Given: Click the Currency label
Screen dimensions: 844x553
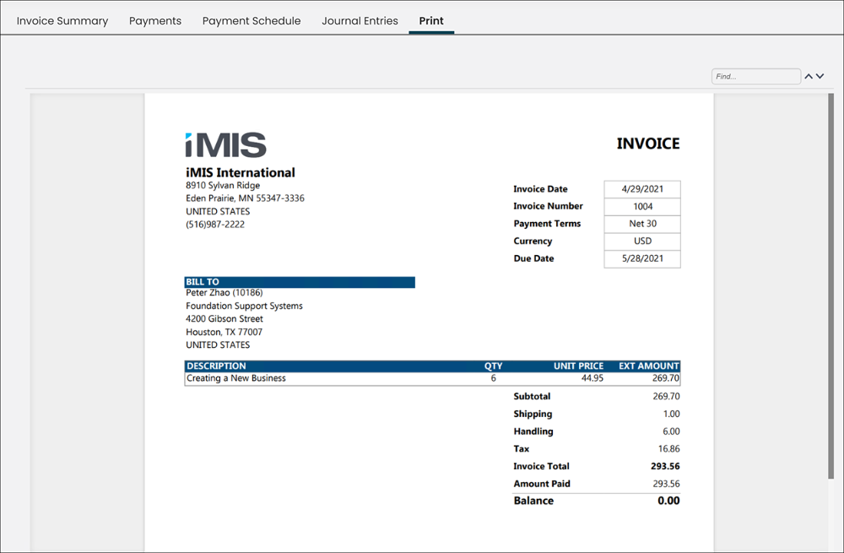Looking at the screenshot, I should 533,241.
